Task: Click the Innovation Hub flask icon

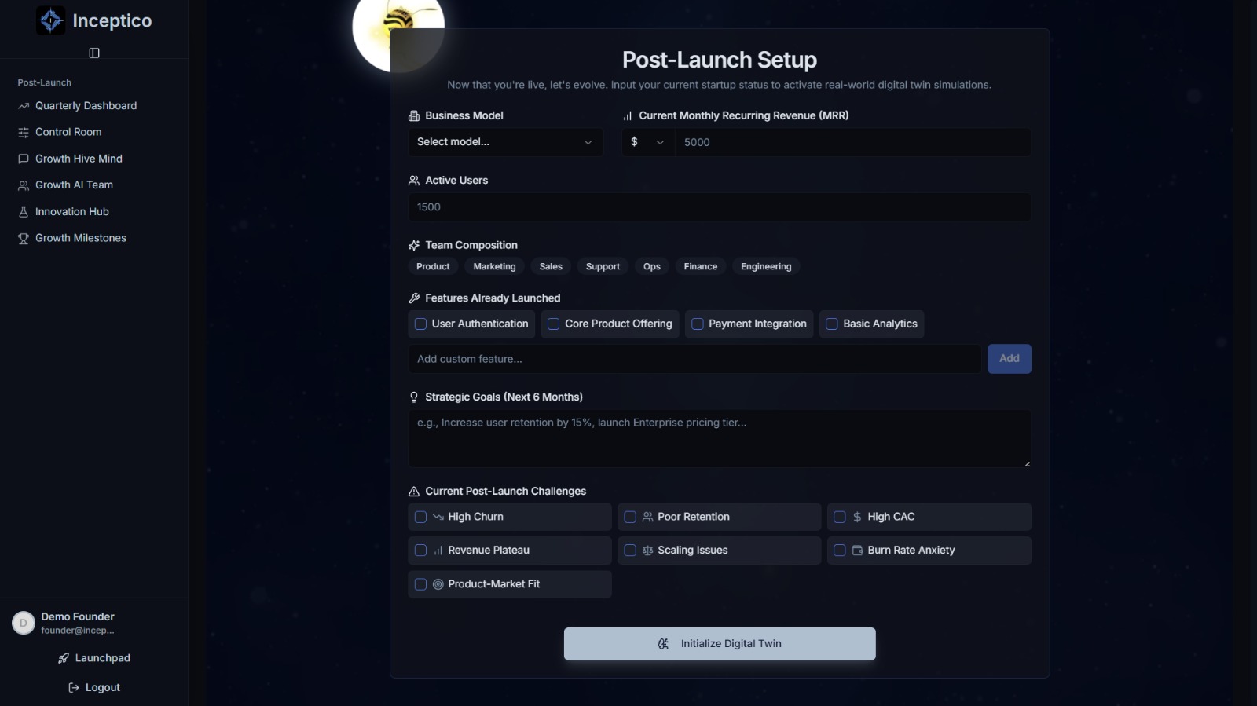Action: point(24,212)
